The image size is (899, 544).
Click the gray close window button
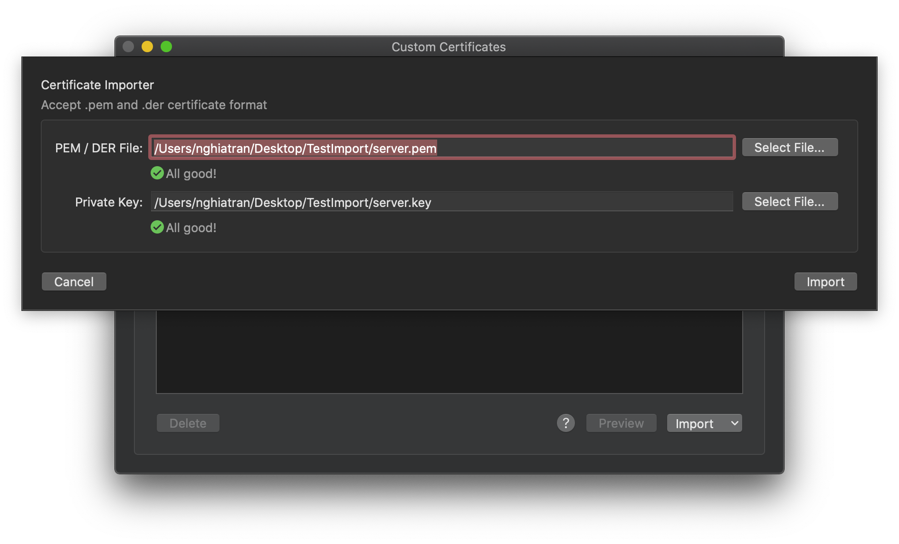pyautogui.click(x=128, y=47)
